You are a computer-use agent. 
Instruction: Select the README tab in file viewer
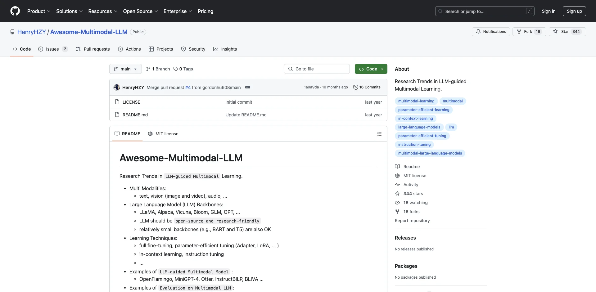click(x=127, y=134)
